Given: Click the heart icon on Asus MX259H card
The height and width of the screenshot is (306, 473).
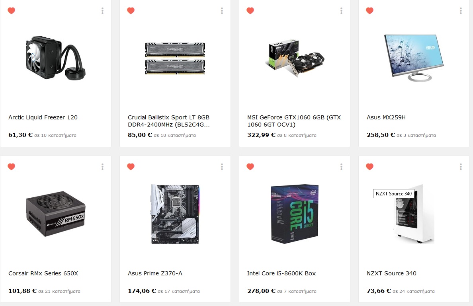Looking at the screenshot, I should click(370, 11).
